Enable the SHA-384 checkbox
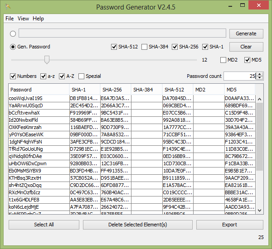 [x=144, y=47]
